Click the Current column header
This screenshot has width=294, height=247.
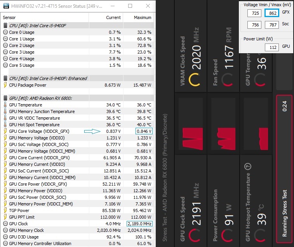click(x=113, y=17)
